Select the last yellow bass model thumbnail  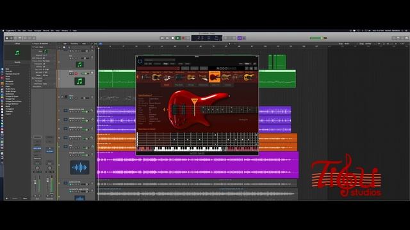pyautogui.click(x=249, y=77)
